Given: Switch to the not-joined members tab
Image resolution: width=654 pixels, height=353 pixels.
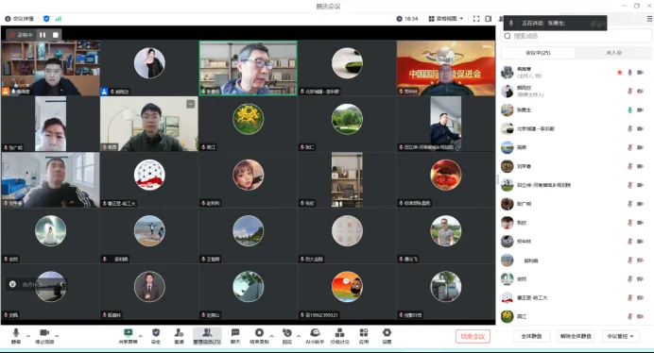Looking at the screenshot, I should (x=613, y=53).
